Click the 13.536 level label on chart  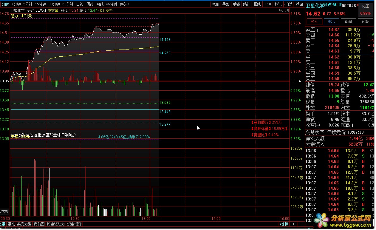tap(165, 103)
